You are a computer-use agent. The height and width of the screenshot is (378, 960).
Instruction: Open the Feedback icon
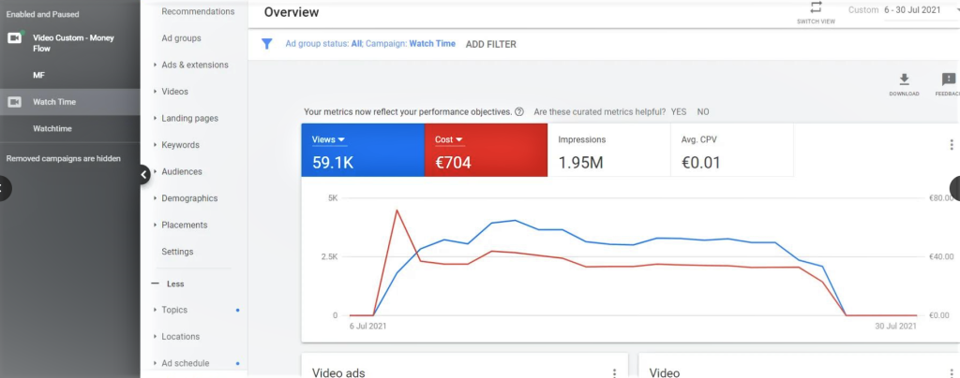coord(948,80)
